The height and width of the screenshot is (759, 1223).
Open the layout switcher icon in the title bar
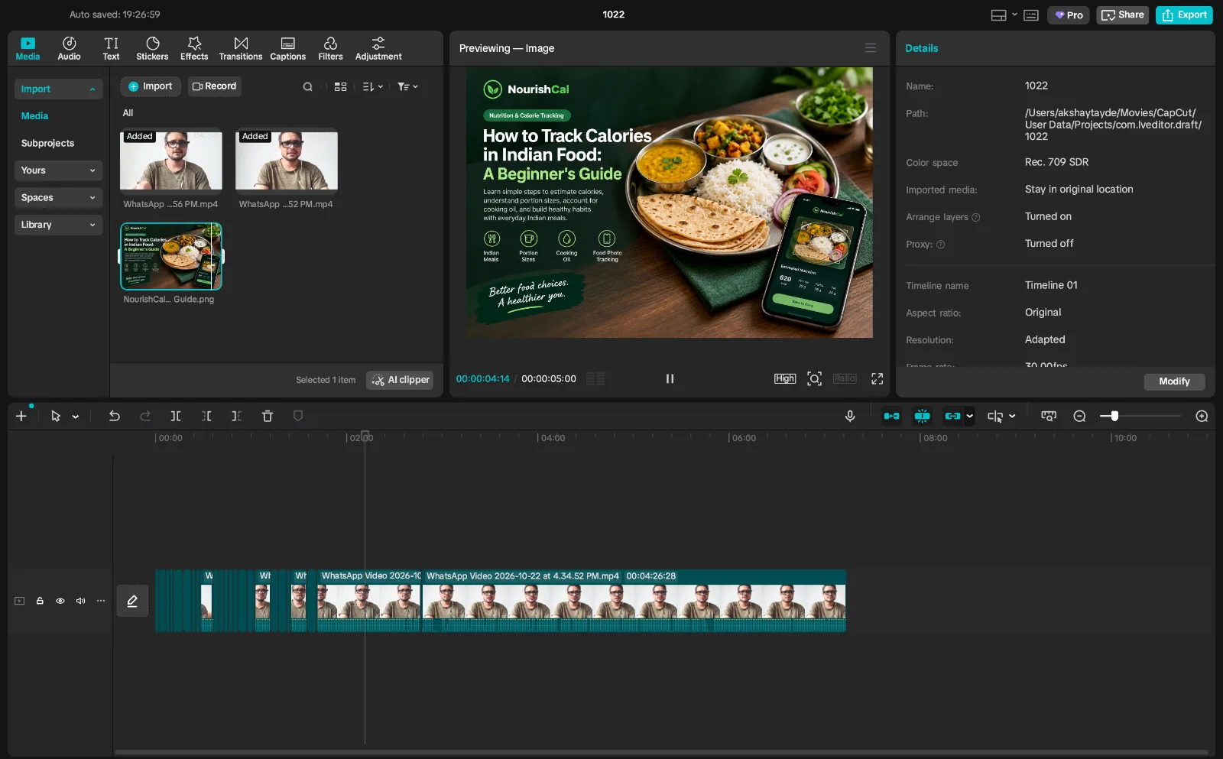click(998, 15)
